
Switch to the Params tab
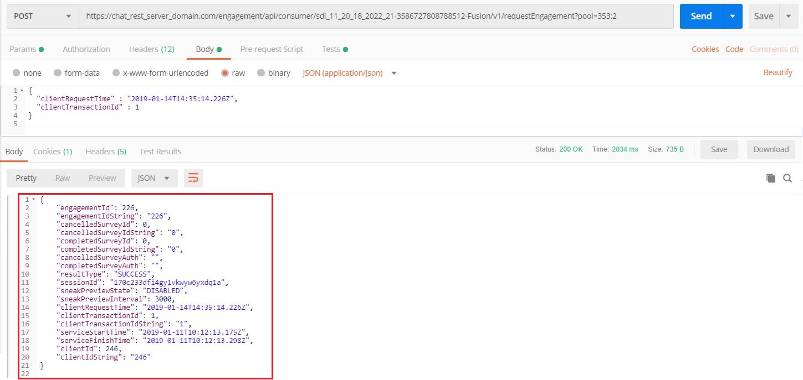click(27, 49)
